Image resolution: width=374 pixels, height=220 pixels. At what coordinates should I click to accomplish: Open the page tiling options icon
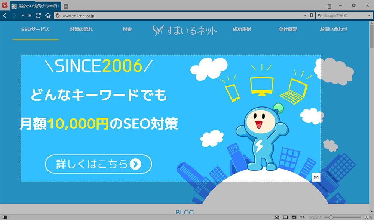point(285,217)
